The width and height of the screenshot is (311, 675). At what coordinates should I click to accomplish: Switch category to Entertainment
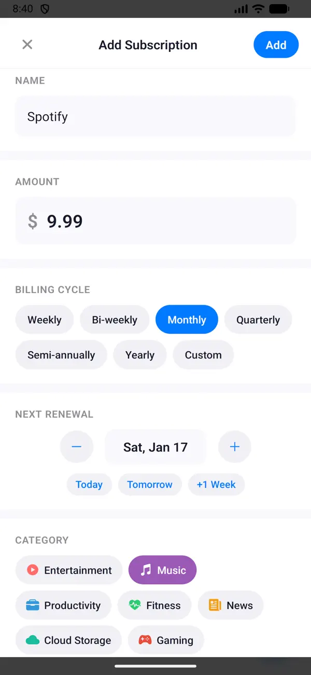click(x=68, y=570)
